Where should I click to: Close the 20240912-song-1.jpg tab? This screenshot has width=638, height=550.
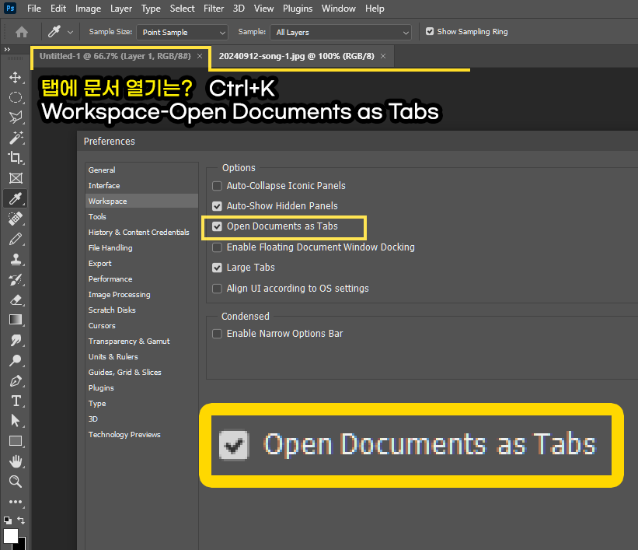click(383, 56)
